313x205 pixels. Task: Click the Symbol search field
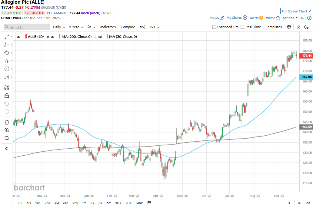pos(27,27)
